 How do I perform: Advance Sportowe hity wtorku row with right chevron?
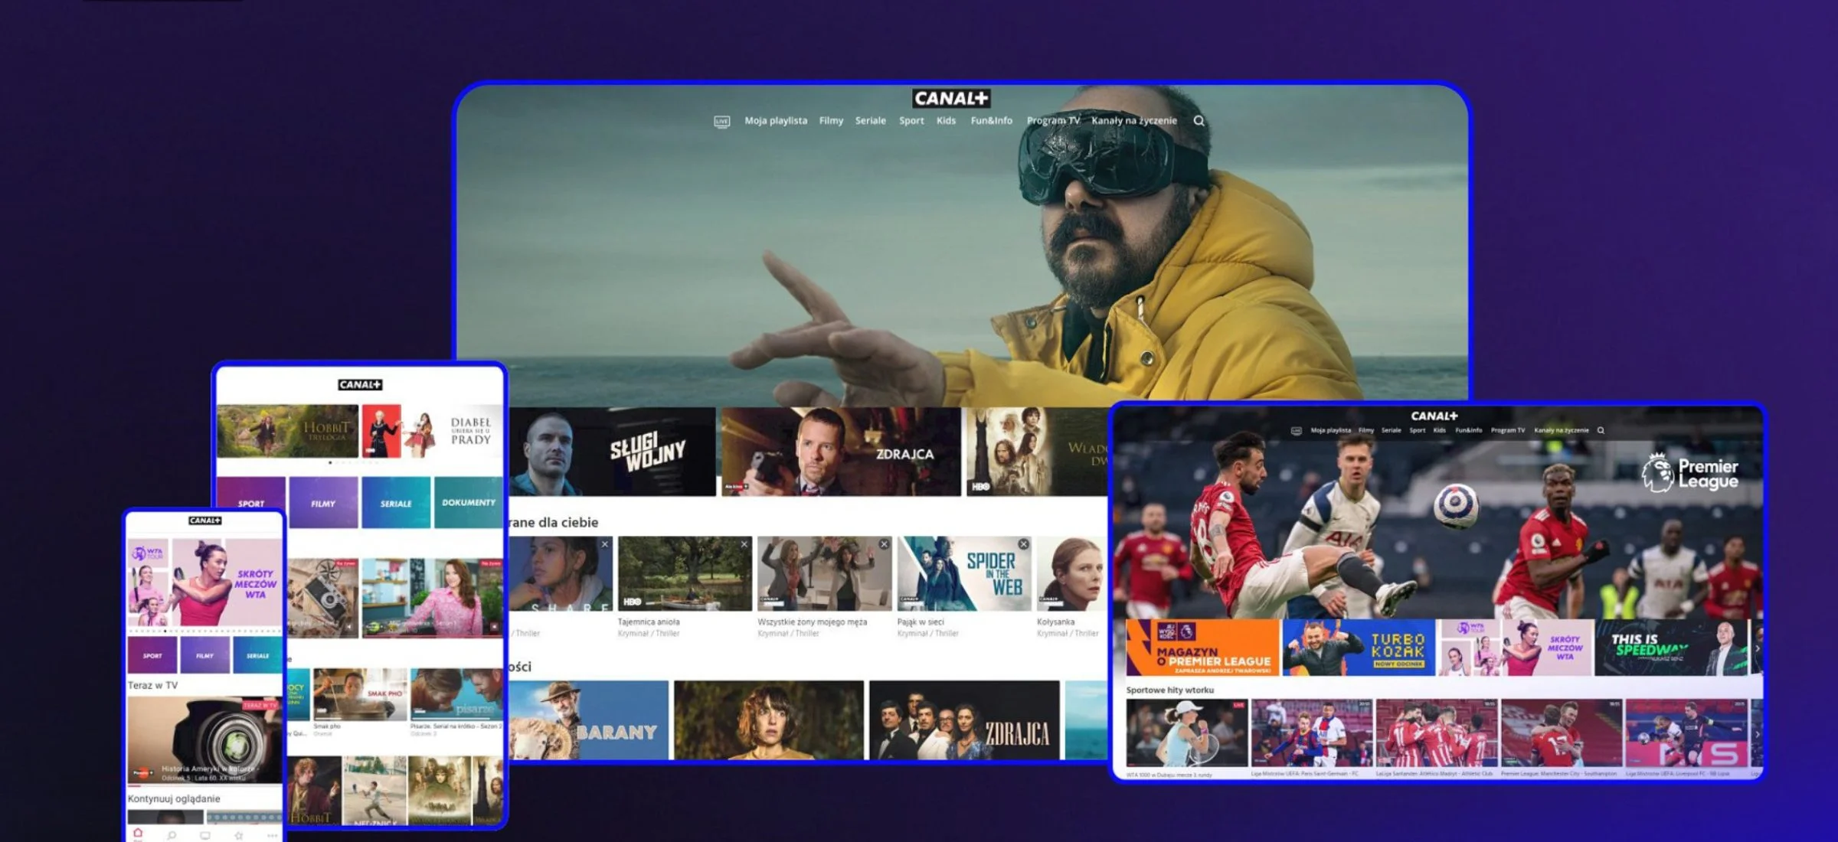(1757, 734)
